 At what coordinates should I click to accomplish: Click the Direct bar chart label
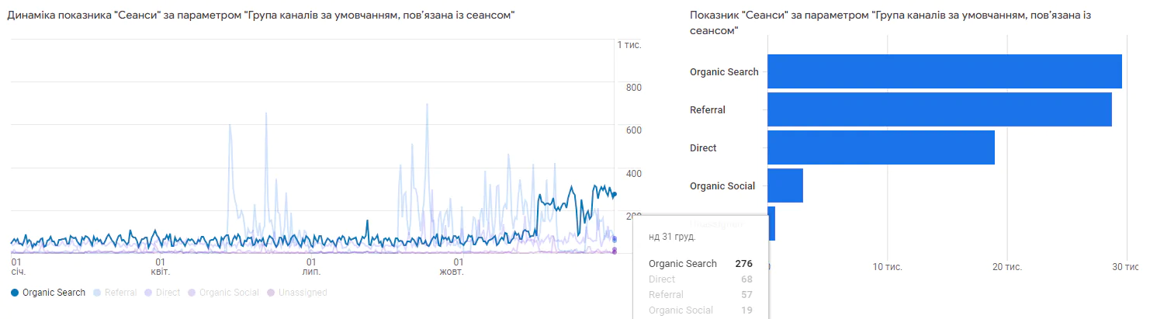click(703, 148)
